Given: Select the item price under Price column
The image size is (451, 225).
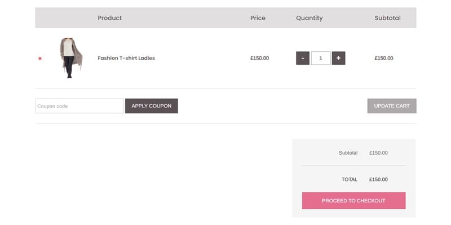Looking at the screenshot, I should (x=259, y=58).
